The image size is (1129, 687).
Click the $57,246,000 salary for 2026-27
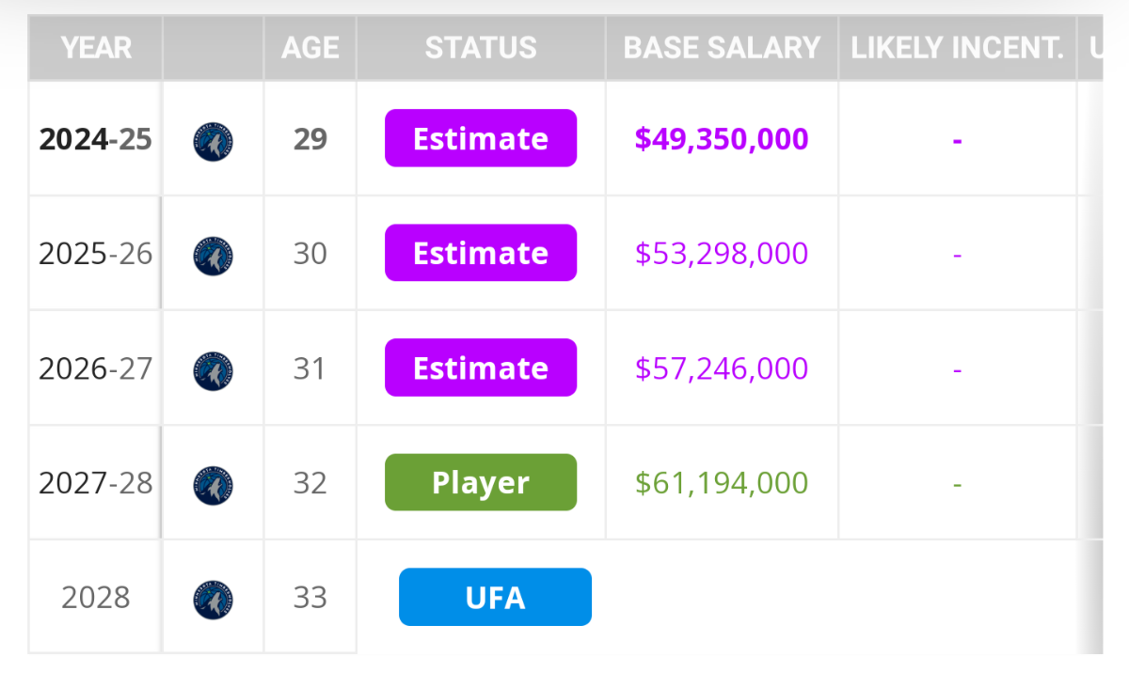pyautogui.click(x=722, y=368)
